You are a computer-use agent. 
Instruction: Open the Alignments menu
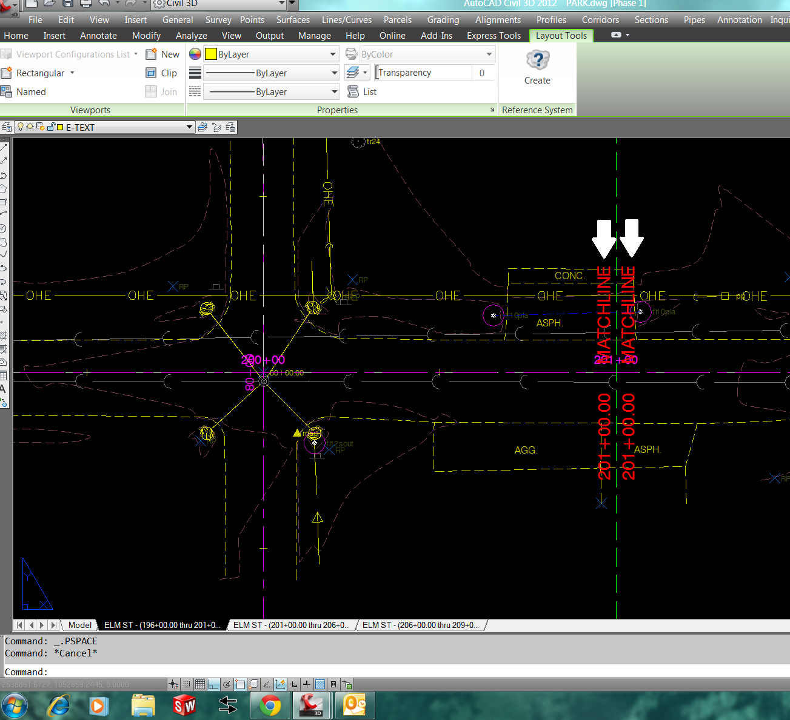click(x=497, y=20)
